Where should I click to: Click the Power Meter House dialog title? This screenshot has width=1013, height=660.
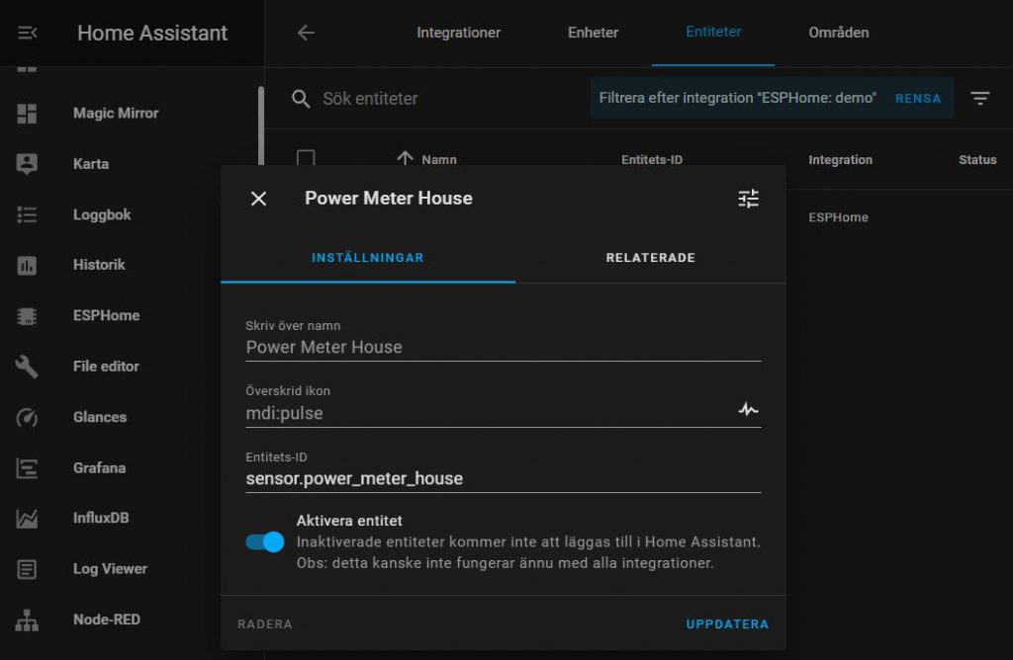pyautogui.click(x=388, y=198)
